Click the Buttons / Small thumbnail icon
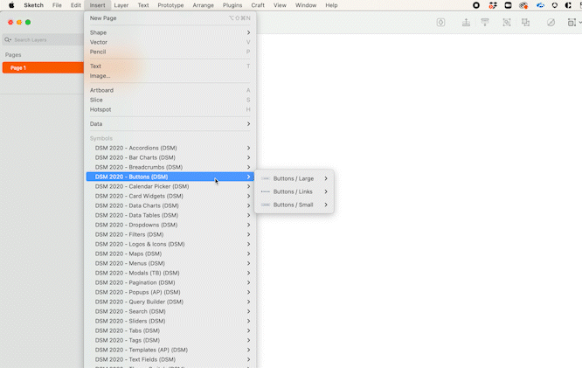 [266, 205]
